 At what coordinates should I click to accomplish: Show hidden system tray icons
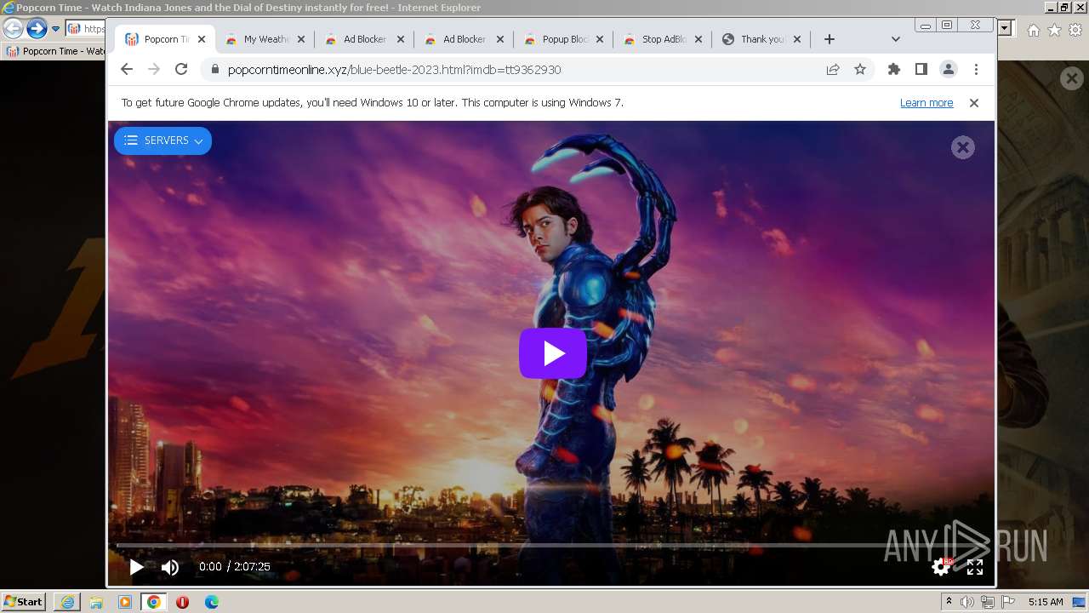tap(949, 602)
